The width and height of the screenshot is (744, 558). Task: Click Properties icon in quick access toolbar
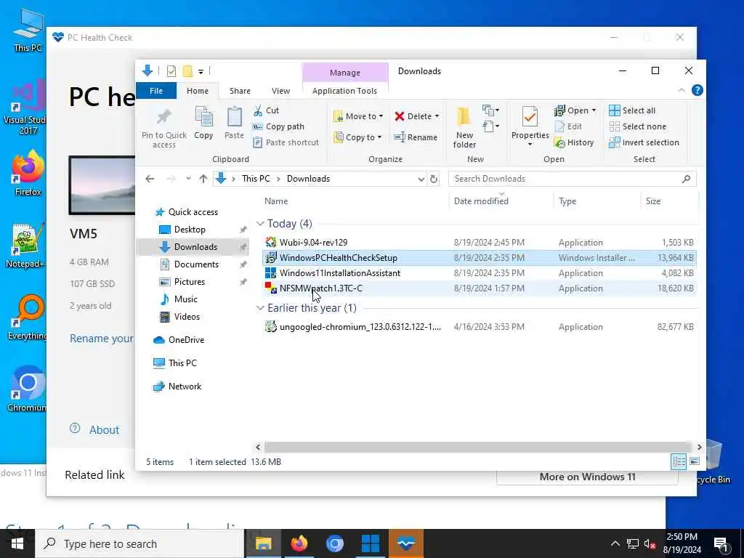171,71
